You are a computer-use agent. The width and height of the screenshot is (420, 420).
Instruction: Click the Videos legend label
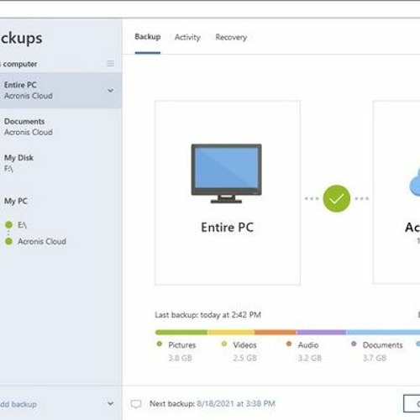pos(244,345)
